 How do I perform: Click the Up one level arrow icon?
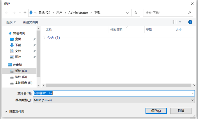pos(25,13)
